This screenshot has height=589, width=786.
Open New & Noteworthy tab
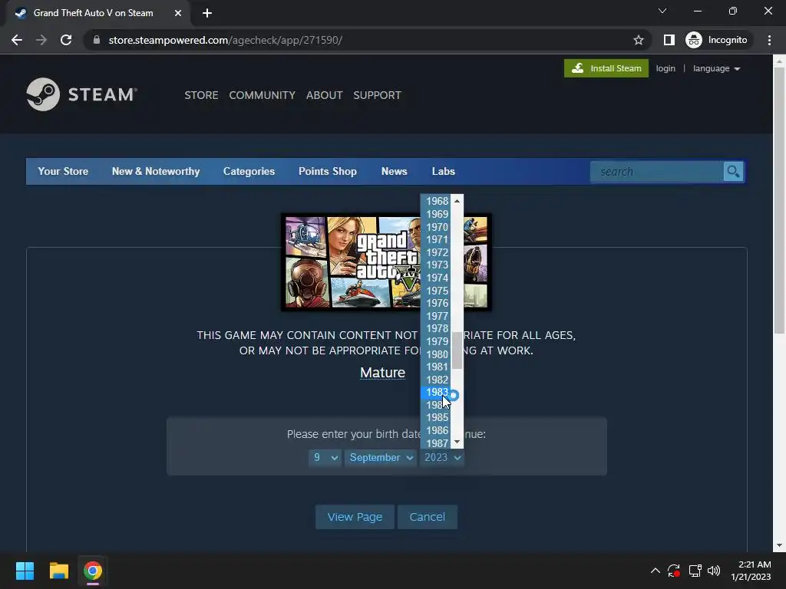pyautogui.click(x=156, y=171)
